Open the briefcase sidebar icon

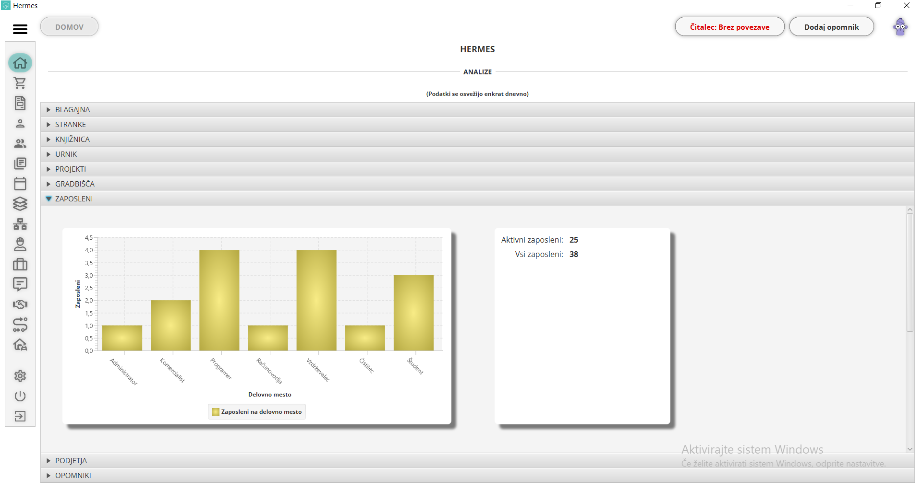coord(20,264)
